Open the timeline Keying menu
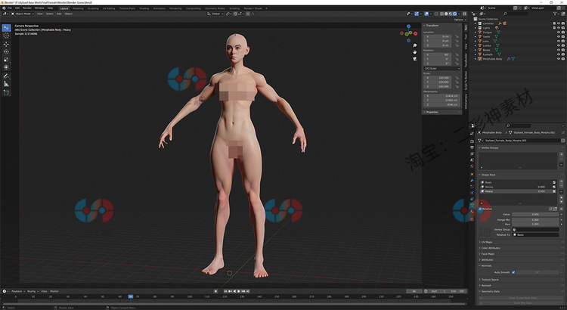Viewport: 567px width, 310px height. point(33,291)
